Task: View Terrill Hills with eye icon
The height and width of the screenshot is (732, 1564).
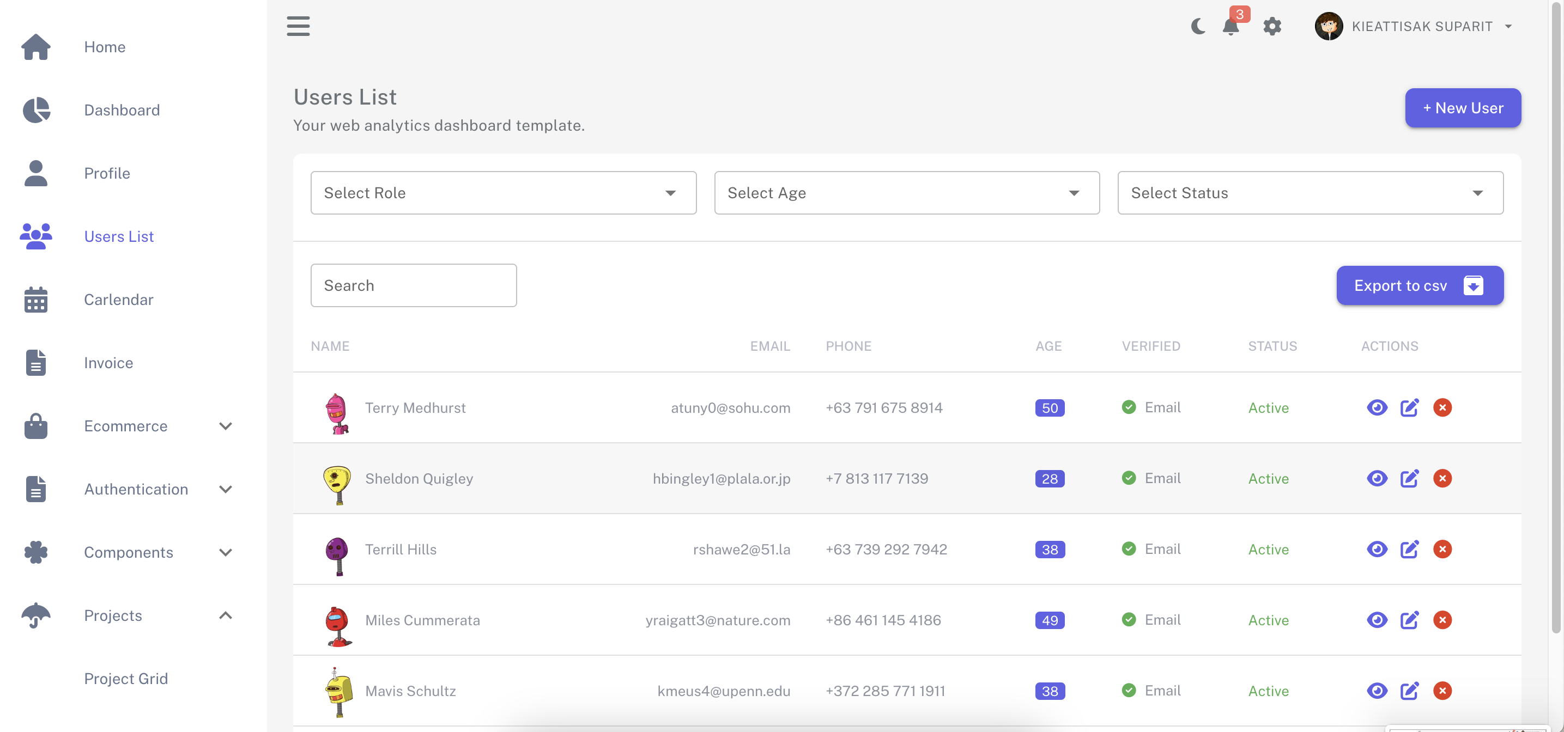Action: tap(1377, 548)
